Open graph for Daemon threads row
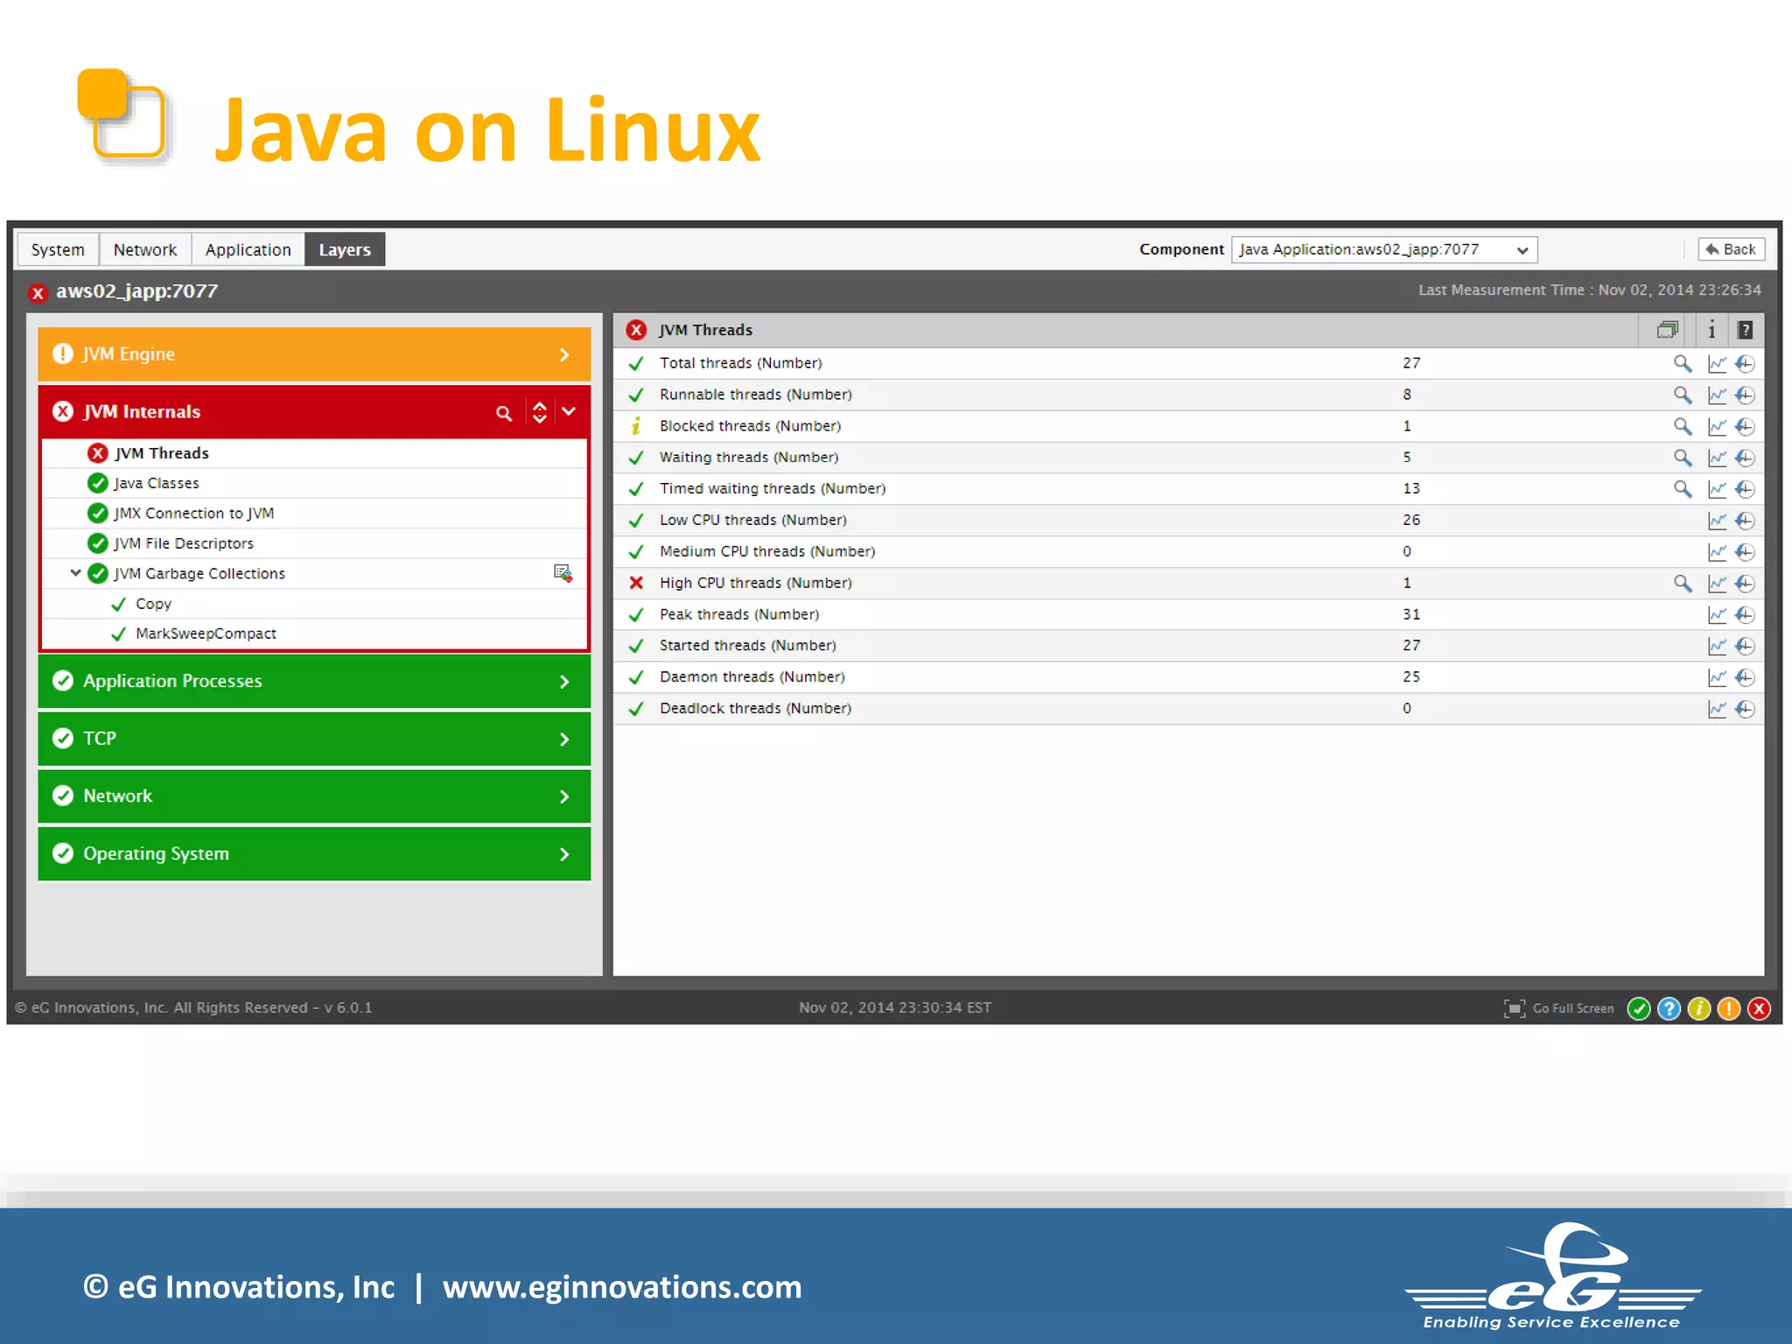Viewport: 1792px width, 1344px height. tap(1717, 677)
